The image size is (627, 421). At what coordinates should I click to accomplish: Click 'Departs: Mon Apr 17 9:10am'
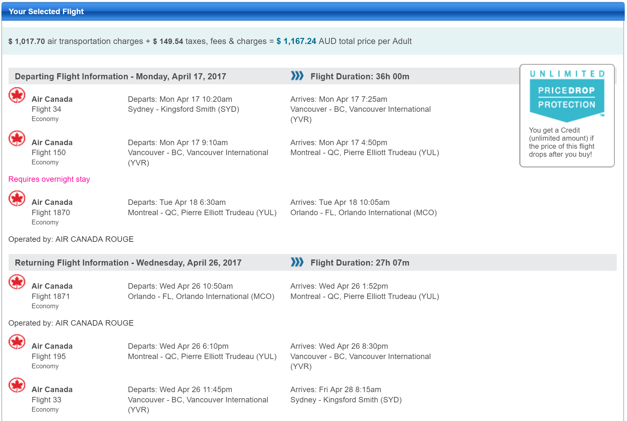178,143
